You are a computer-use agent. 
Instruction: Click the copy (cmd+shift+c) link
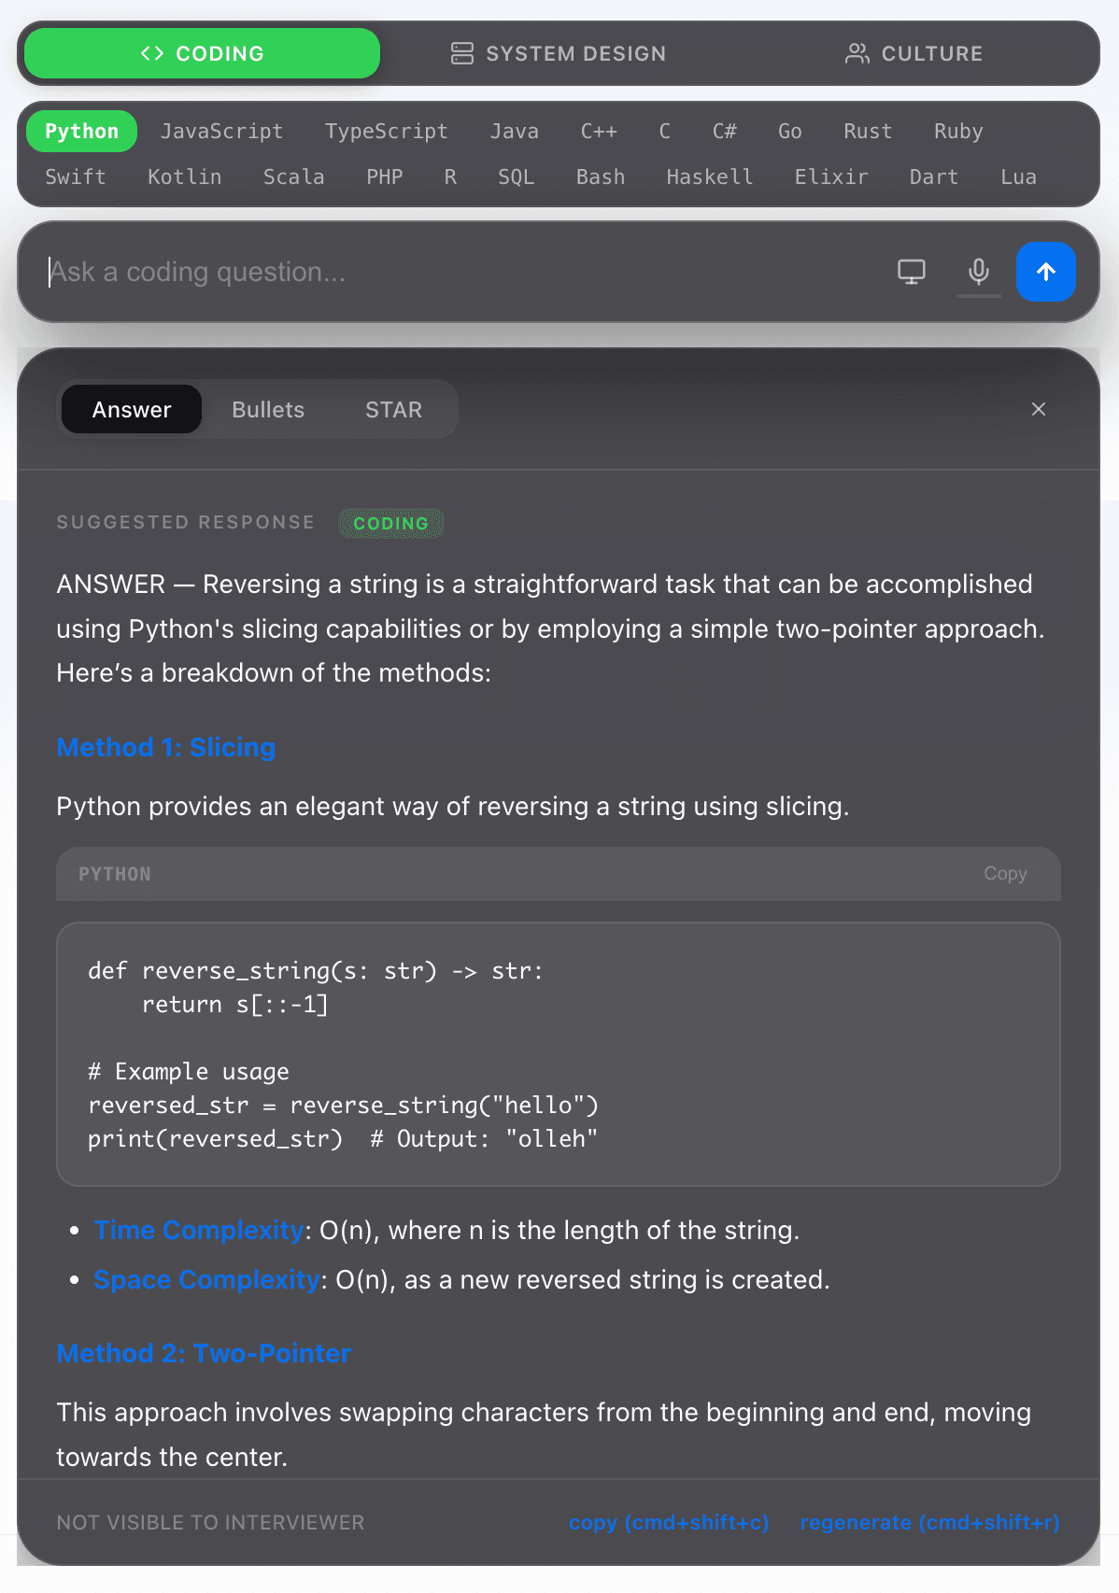[669, 1522]
